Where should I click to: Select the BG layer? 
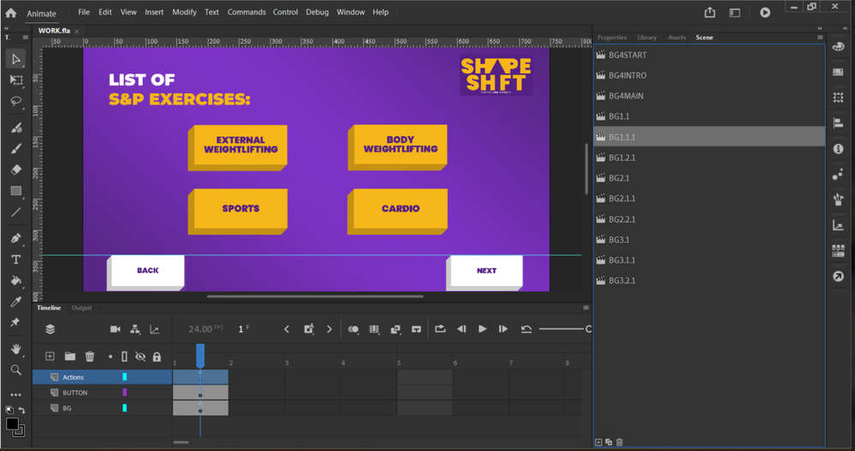tap(103, 408)
